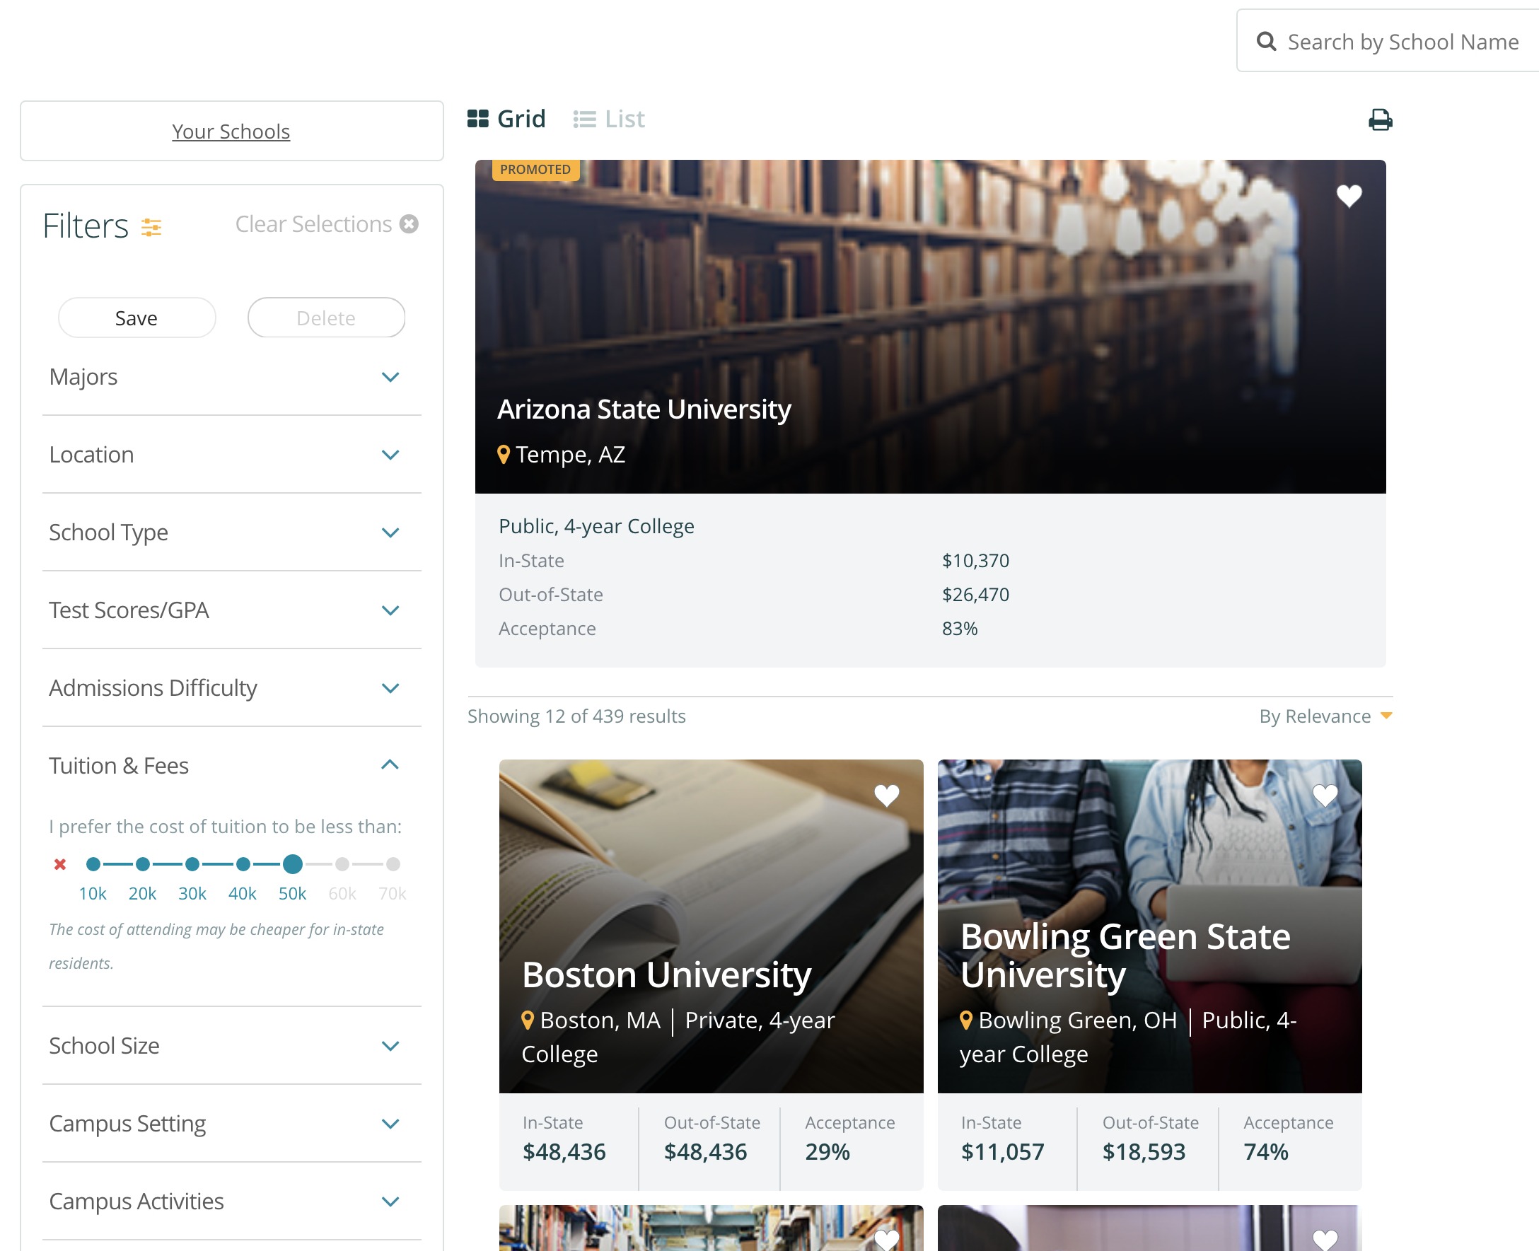Drag the Tuition and Fees slider to 50k

coord(292,863)
